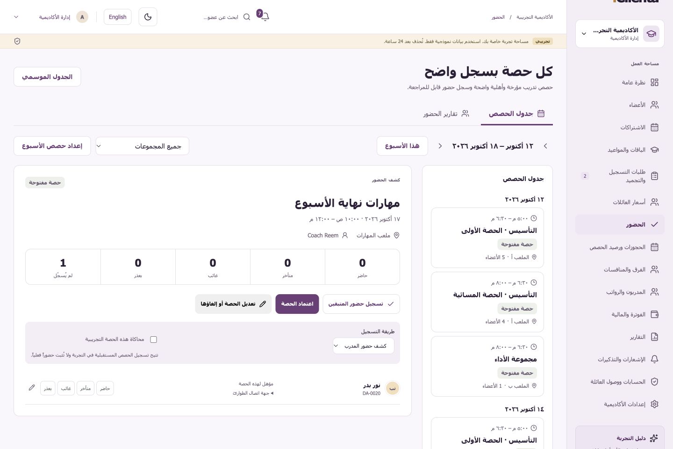Mark نور بدر as حاضر
This screenshot has width=673, height=449.
105,388
